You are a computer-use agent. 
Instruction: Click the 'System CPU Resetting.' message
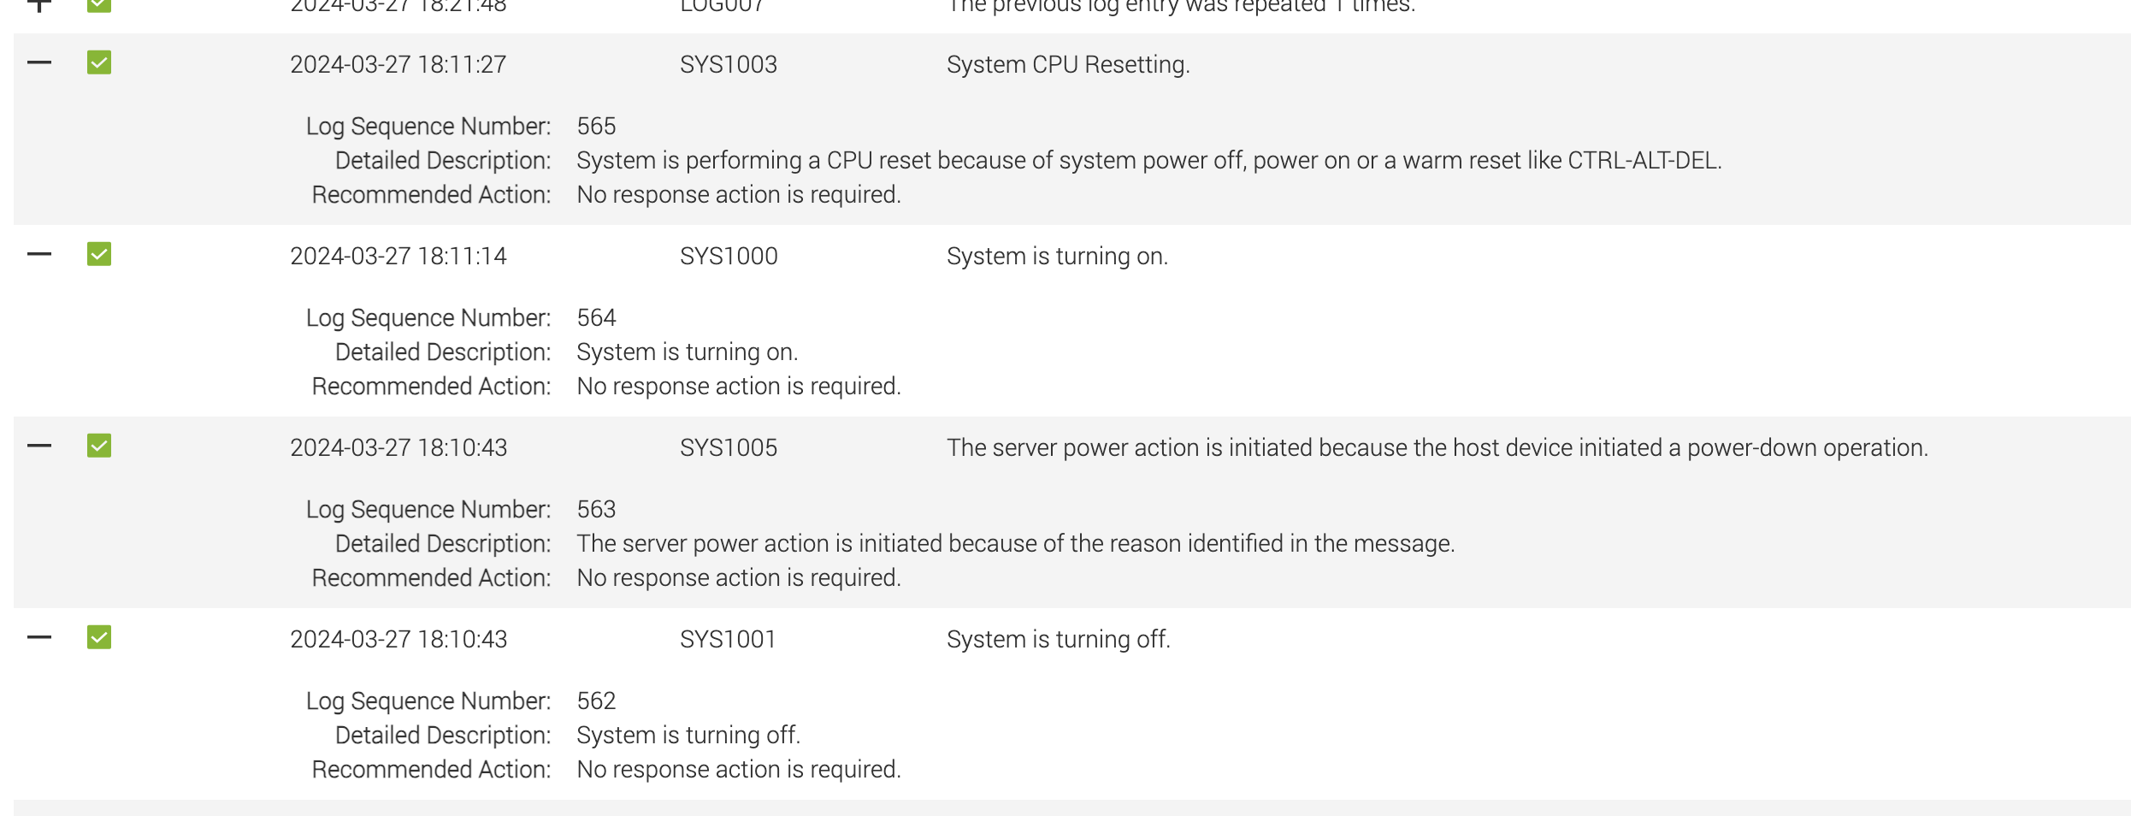coord(1068,64)
